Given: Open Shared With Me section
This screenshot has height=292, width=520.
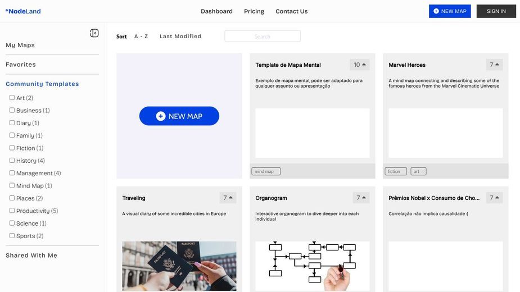Looking at the screenshot, I should click(x=31, y=255).
